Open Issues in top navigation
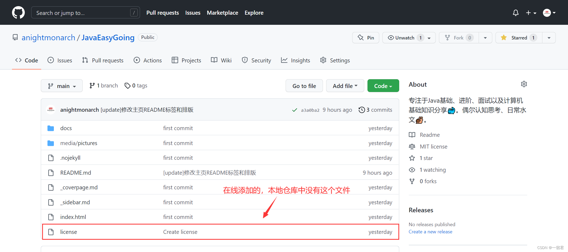The image size is (568, 252). tap(193, 13)
